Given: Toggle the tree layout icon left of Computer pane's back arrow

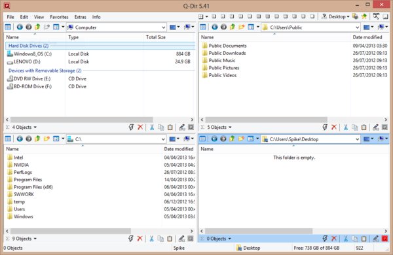Looking at the screenshot, I should click(x=8, y=27).
